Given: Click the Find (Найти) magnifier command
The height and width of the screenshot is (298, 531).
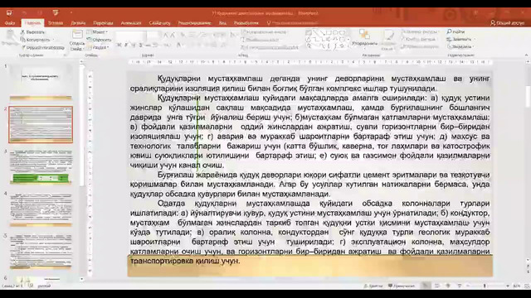Looking at the screenshot, I should click(455, 31).
